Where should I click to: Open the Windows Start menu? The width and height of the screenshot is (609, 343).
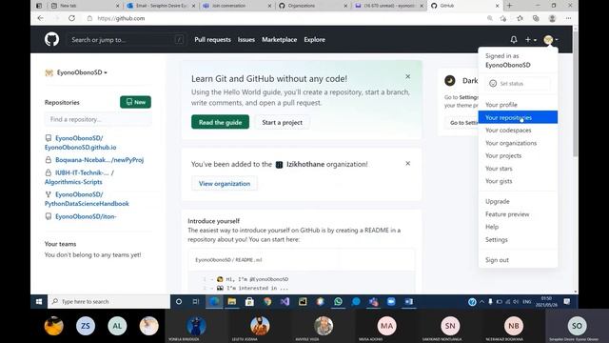point(39,301)
